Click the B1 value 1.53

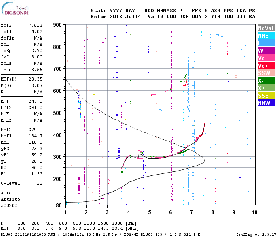click(x=37, y=174)
